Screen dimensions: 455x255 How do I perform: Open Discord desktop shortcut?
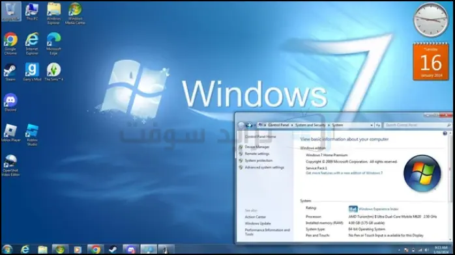tap(10, 103)
